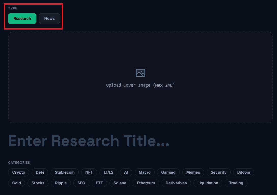Image resolution: width=277 pixels, height=195 pixels.
Task: Pick the Stablecoin category tag
Action: click(65, 172)
